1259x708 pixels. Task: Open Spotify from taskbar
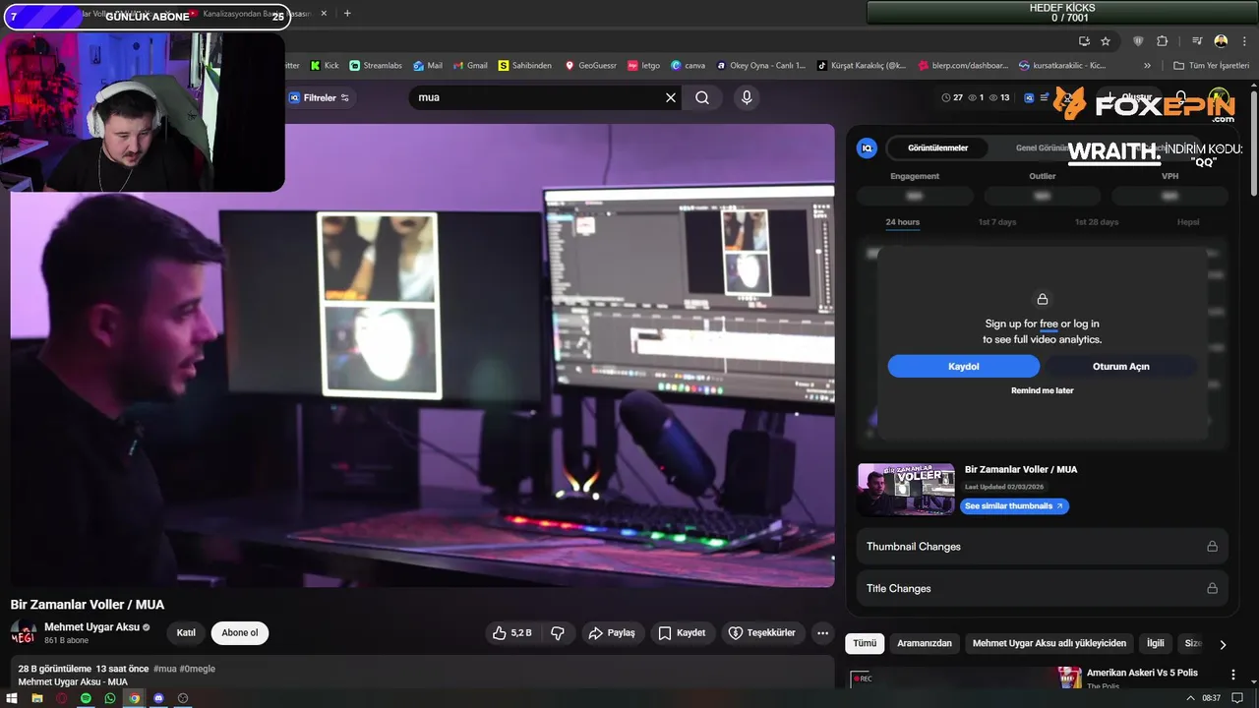(x=86, y=698)
